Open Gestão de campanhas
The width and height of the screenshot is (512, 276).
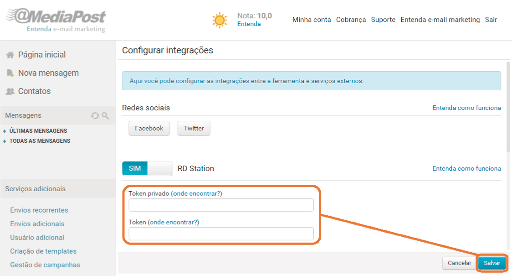(x=45, y=265)
